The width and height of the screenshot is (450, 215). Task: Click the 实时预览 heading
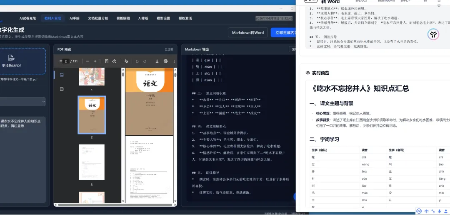coord(320,73)
